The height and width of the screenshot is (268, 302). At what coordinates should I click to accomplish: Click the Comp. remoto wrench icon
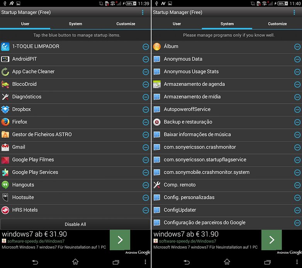pos(157,185)
